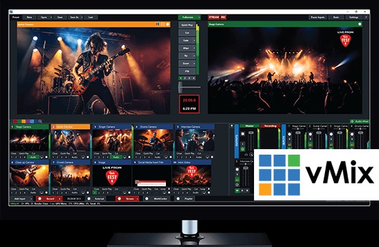Toggle overlay 1 on the Image input

tap(95, 193)
